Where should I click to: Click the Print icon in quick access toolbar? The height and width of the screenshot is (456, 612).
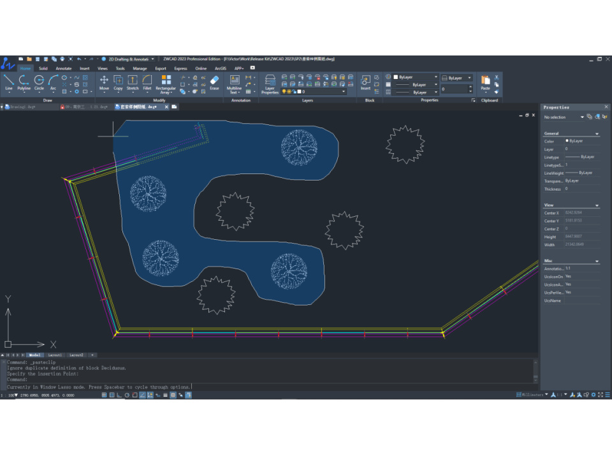62,59
